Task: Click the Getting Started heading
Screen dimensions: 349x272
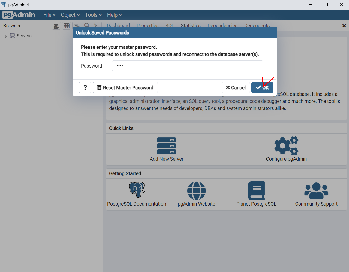Action: click(125, 173)
